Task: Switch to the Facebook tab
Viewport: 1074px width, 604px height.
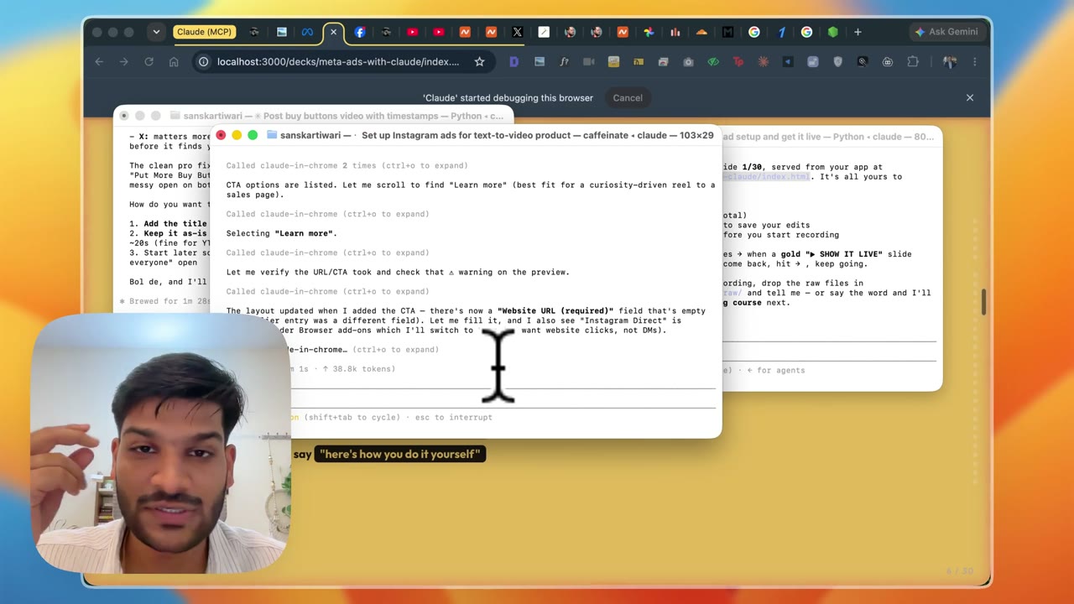Action: coord(360,32)
